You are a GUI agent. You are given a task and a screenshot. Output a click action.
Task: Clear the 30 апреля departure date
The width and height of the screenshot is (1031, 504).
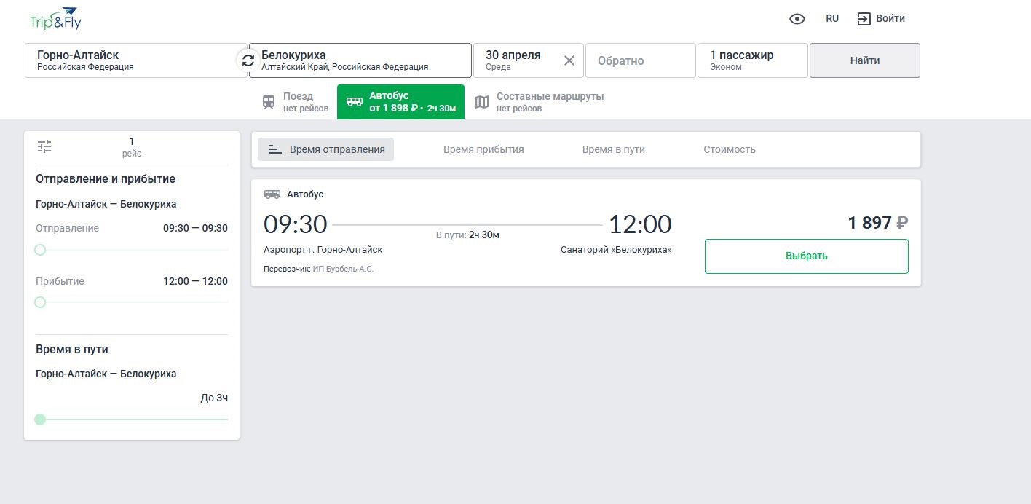click(x=569, y=60)
